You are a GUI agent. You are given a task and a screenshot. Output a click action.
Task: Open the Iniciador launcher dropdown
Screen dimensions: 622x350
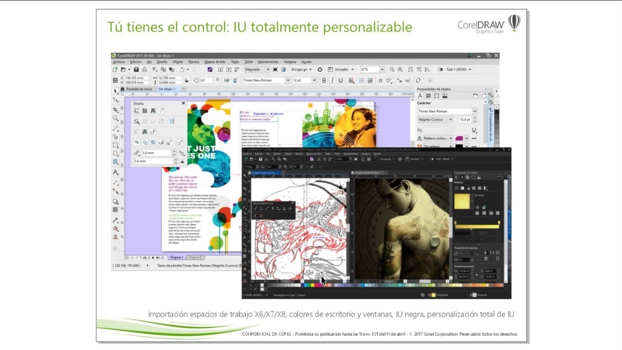coord(352,70)
